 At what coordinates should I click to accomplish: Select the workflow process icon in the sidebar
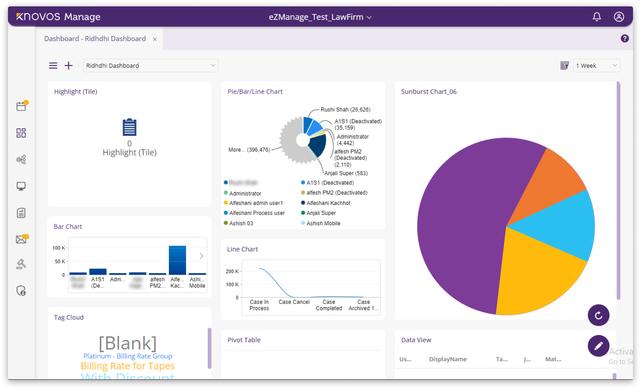coord(21,160)
